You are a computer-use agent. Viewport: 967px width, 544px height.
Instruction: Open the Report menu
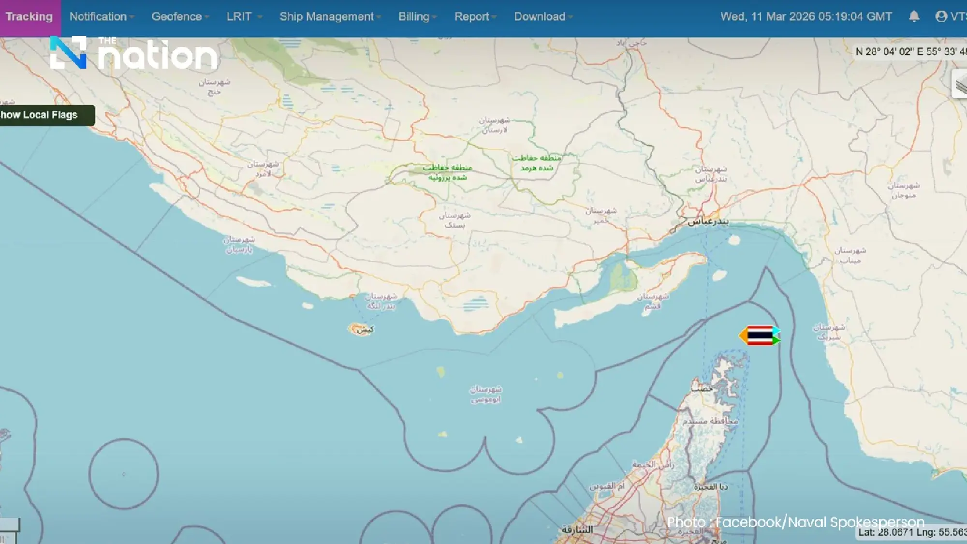pyautogui.click(x=475, y=17)
